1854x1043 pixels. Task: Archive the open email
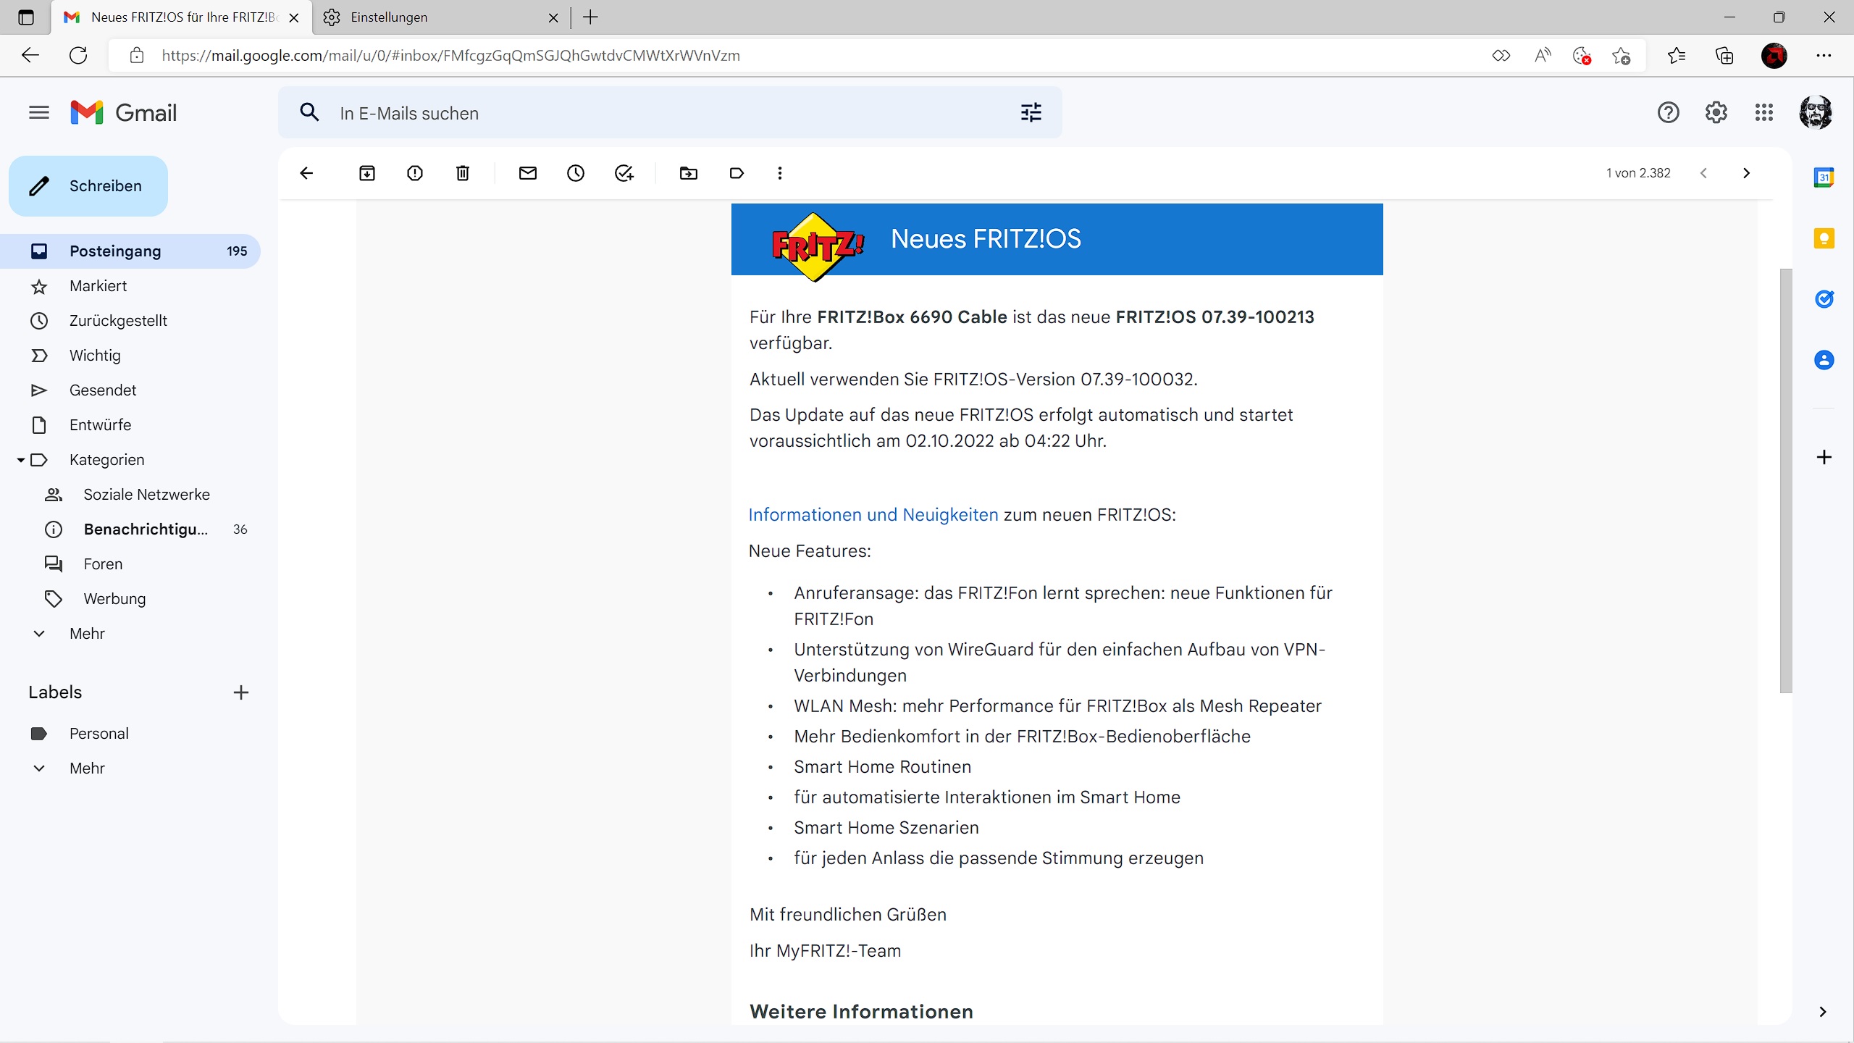pos(367,173)
